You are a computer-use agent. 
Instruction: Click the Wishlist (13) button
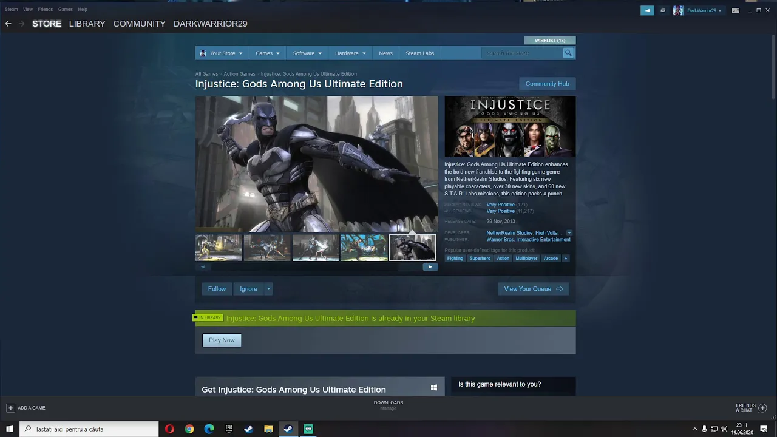550,41
